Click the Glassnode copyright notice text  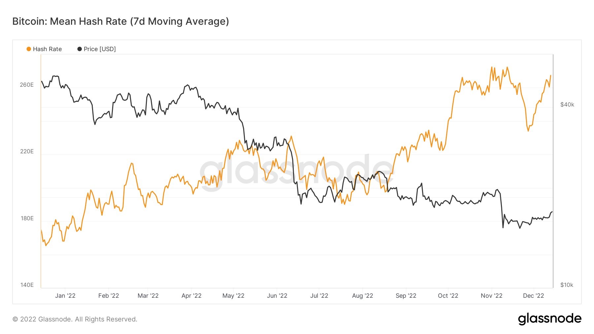pyautogui.click(x=75, y=319)
